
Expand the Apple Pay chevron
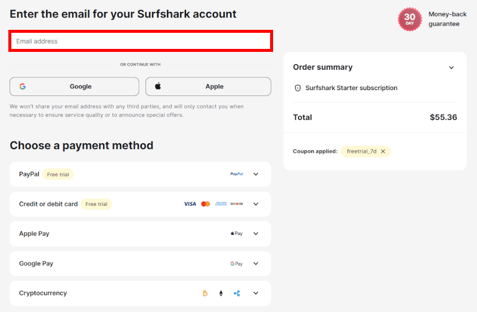coord(256,233)
